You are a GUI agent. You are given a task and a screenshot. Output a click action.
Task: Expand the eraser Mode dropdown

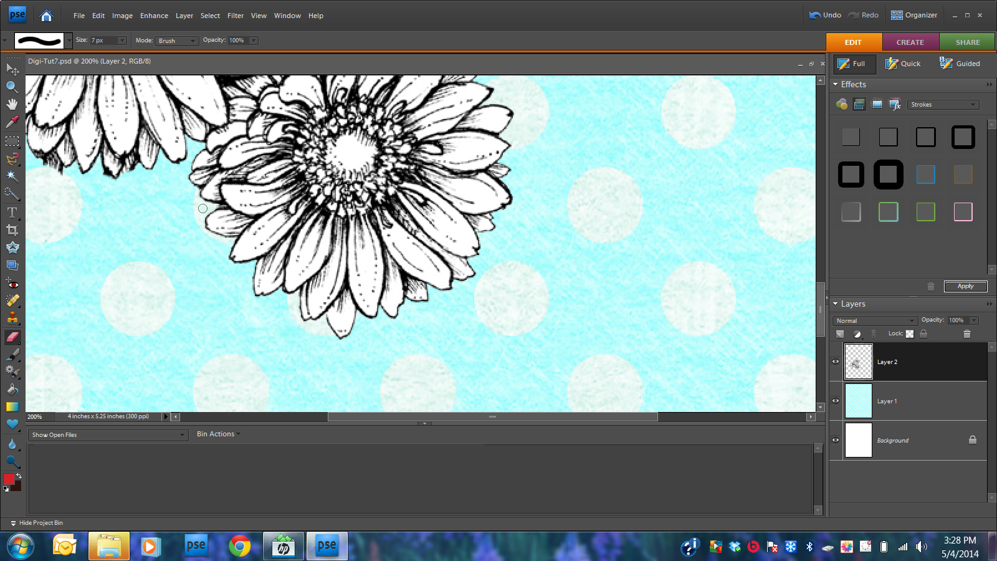click(176, 41)
